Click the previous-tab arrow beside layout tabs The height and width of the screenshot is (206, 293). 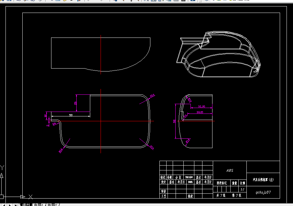[x=4, y=205]
